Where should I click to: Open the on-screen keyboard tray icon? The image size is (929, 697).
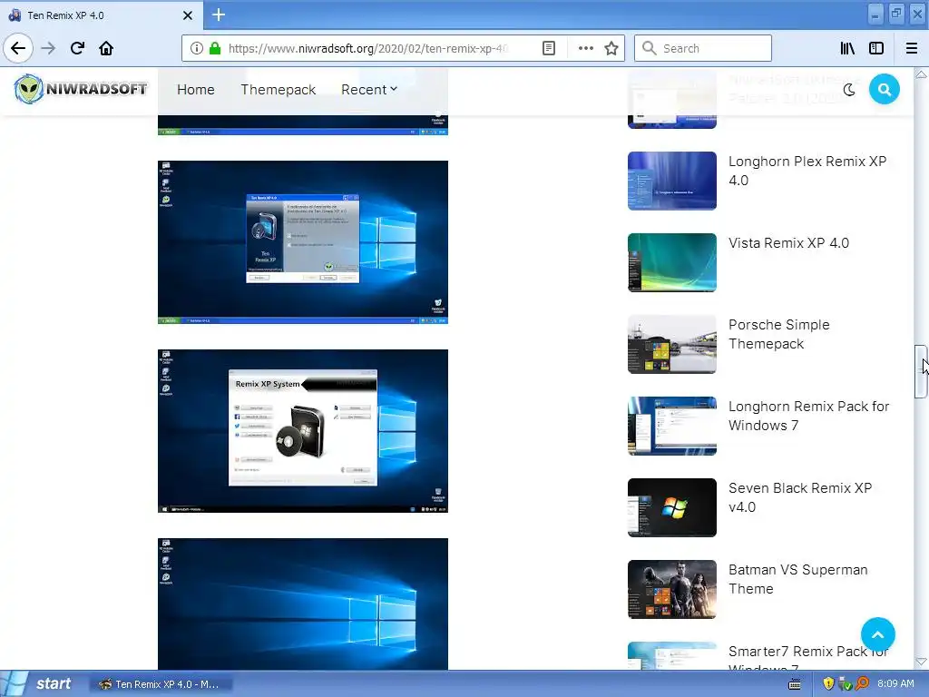pos(795,684)
